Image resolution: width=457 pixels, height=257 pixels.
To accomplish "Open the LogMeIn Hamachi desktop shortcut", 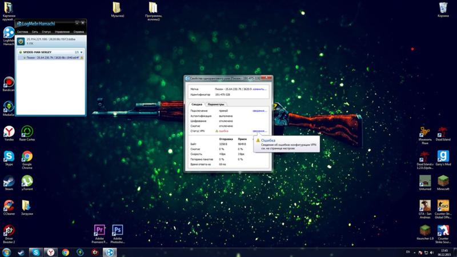I will point(9,35).
